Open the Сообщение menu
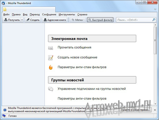This screenshot has height=120, width=159. [49, 15]
